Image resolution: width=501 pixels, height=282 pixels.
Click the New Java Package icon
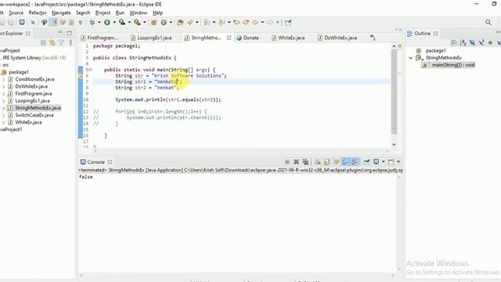click(153, 23)
